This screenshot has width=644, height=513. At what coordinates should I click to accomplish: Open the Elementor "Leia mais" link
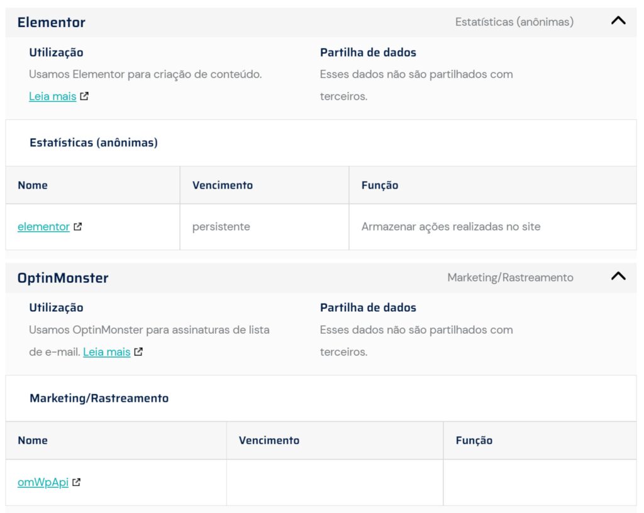tap(52, 96)
